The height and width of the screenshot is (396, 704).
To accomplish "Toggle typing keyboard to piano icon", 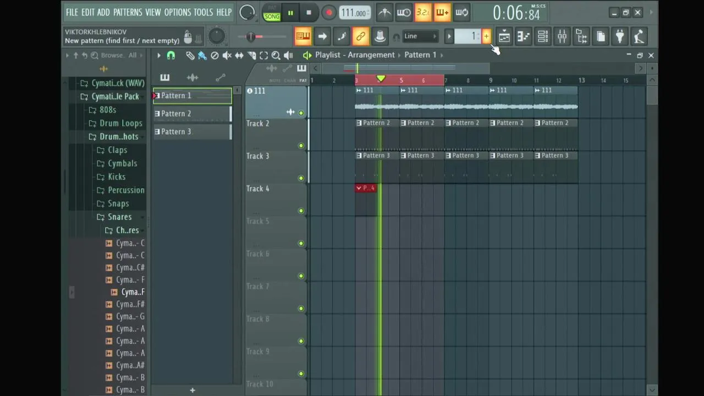I will pos(302,36).
